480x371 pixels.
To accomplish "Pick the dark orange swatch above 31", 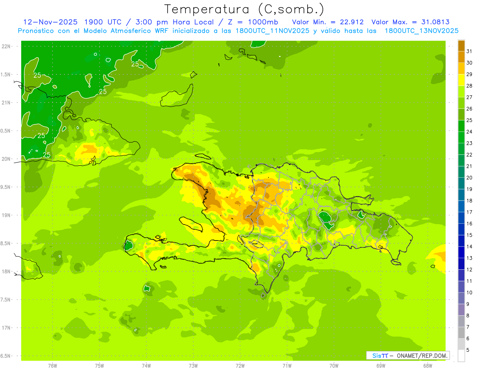I will coord(461,46).
